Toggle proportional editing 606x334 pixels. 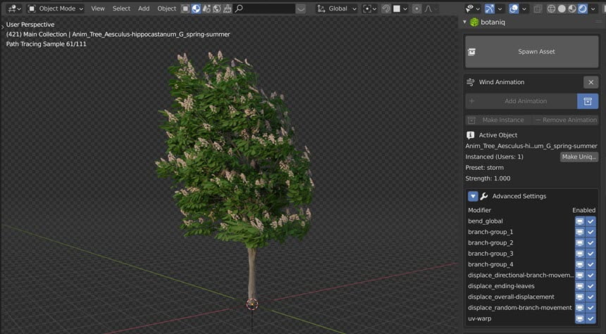pos(416,8)
